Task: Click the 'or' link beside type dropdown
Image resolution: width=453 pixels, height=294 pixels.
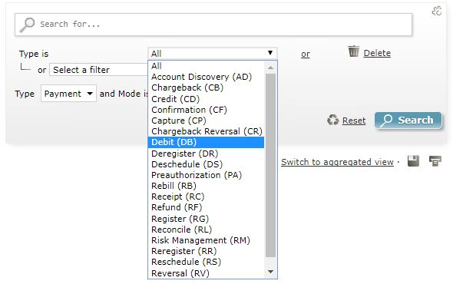Action: coord(306,54)
